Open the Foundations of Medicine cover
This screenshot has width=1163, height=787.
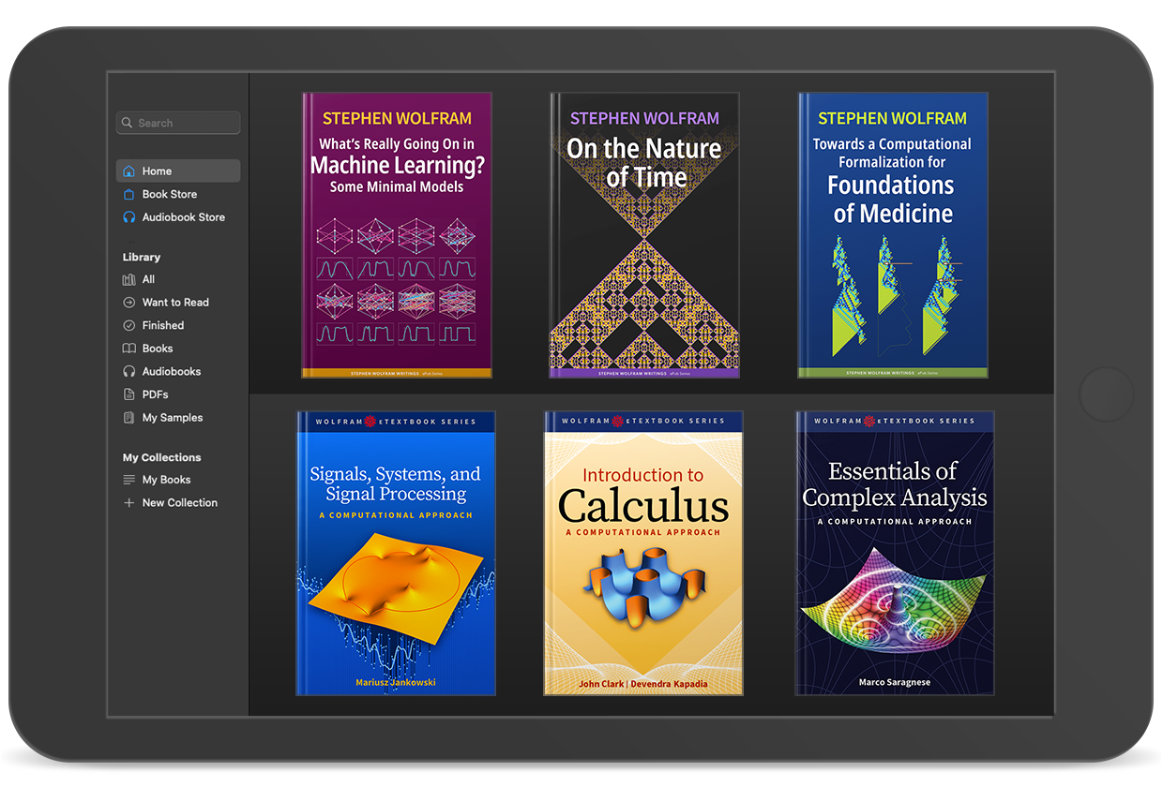[x=893, y=234]
